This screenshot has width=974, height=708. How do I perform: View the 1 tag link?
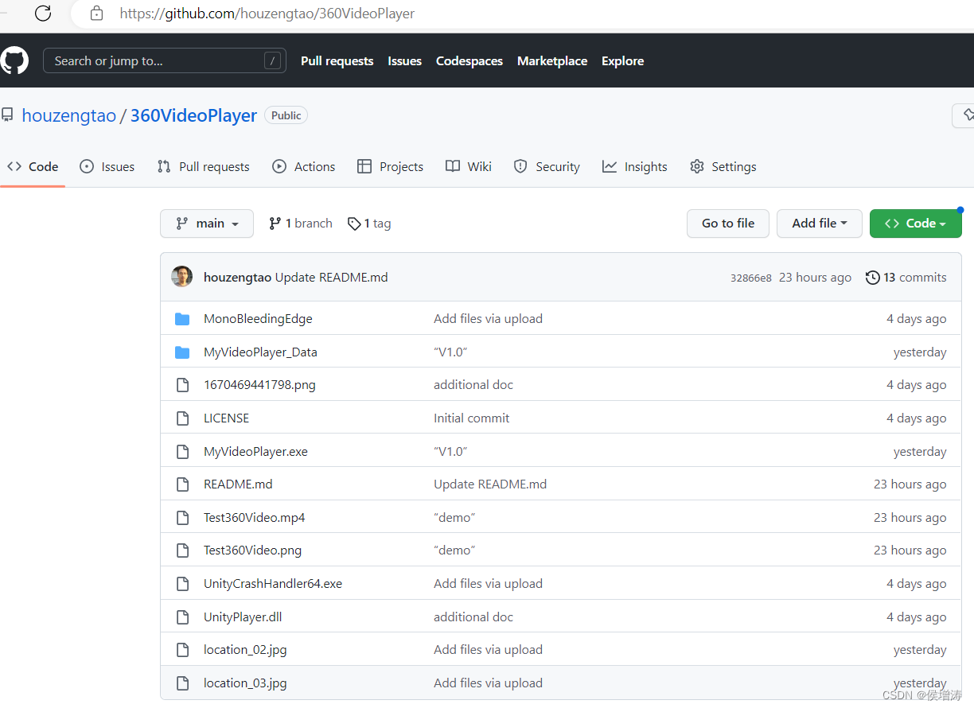click(x=370, y=224)
